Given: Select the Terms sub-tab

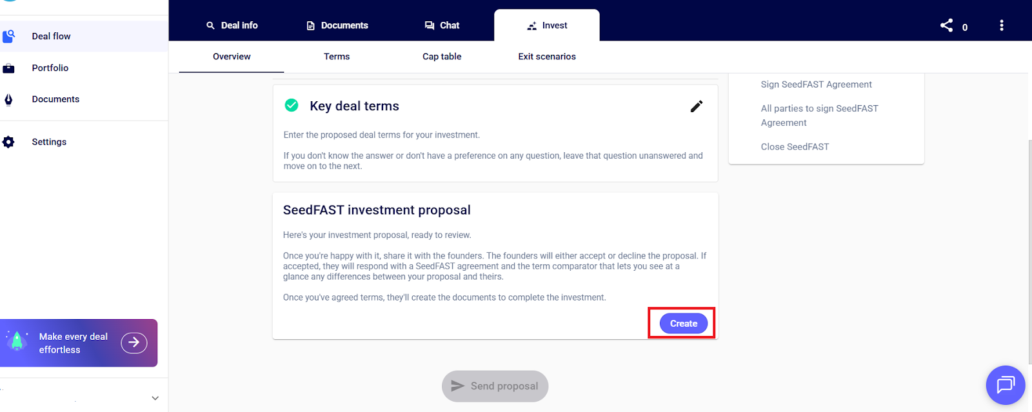Looking at the screenshot, I should pos(337,57).
